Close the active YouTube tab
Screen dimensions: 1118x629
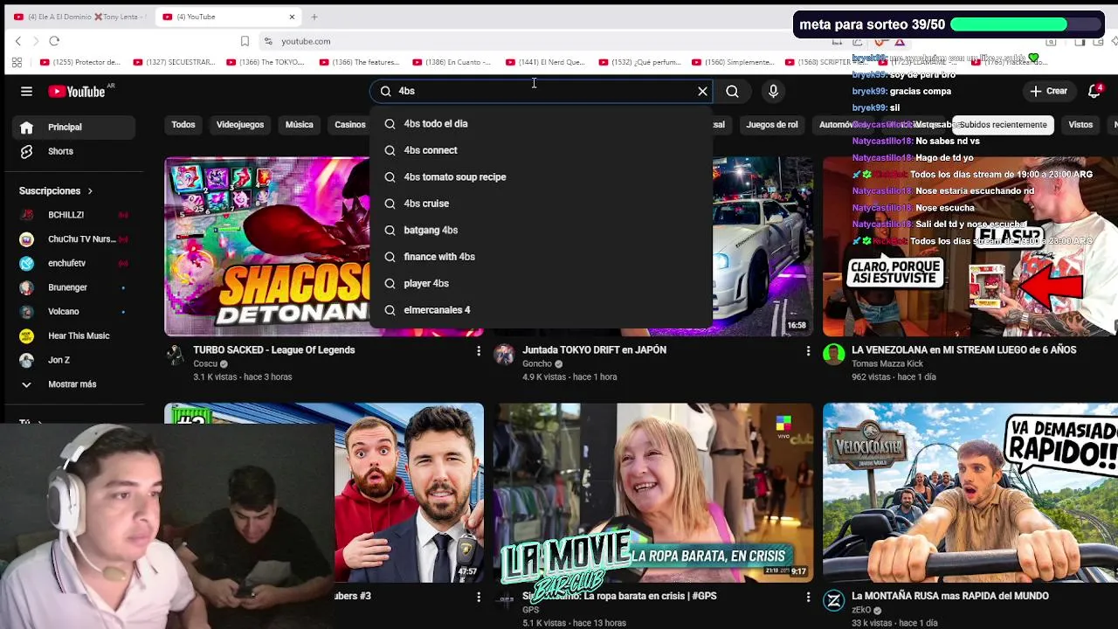coord(292,17)
